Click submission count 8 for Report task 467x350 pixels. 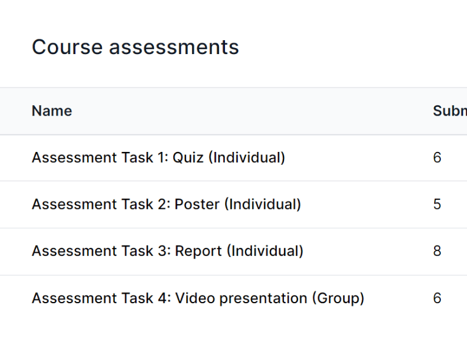437,252
